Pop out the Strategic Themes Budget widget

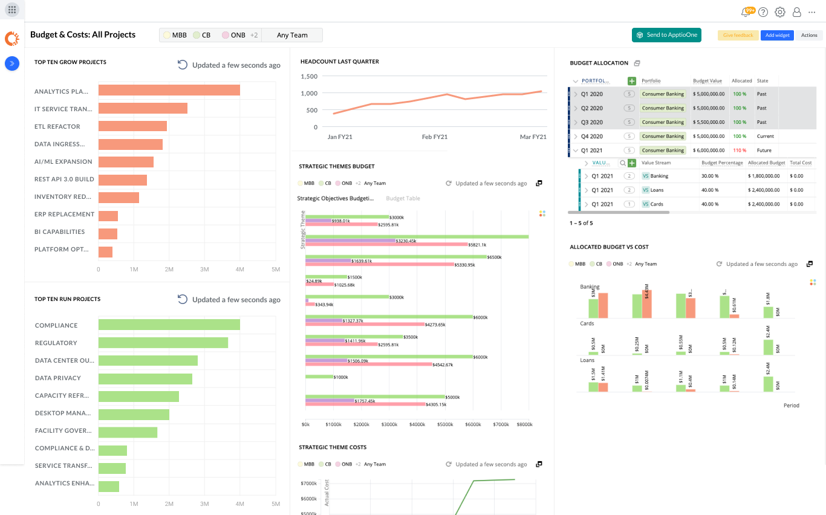click(539, 183)
